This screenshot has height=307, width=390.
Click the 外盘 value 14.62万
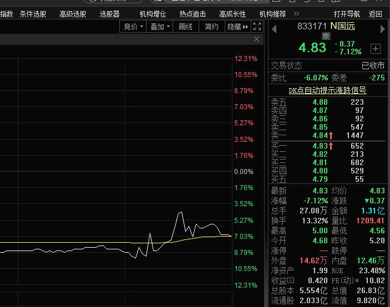[x=313, y=260]
